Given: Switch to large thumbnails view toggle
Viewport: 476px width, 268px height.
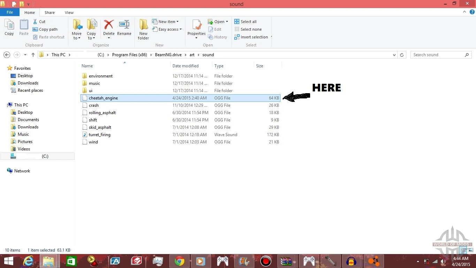Looking at the screenshot, I should [x=470, y=250].
